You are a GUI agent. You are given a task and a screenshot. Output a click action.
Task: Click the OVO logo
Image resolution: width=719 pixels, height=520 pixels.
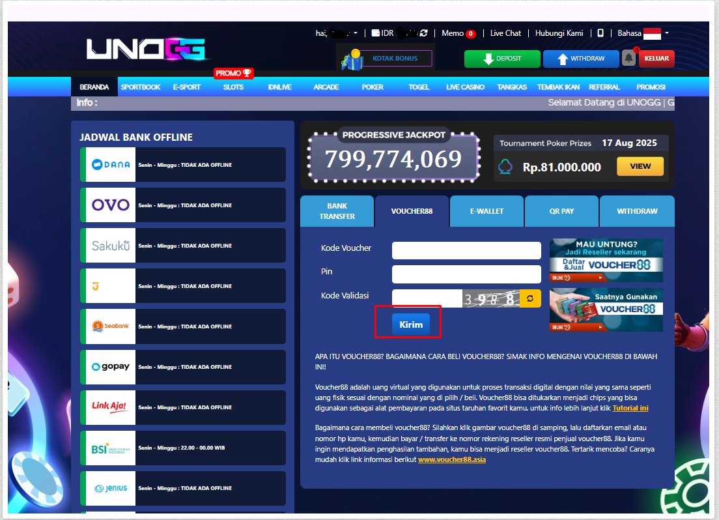point(111,205)
